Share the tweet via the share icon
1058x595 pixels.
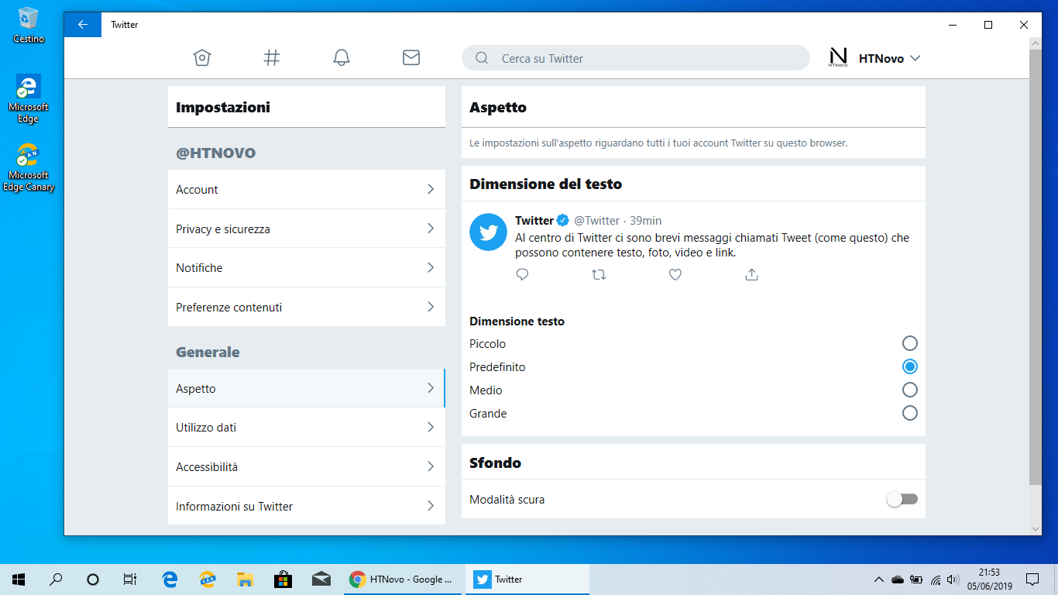pyautogui.click(x=751, y=274)
